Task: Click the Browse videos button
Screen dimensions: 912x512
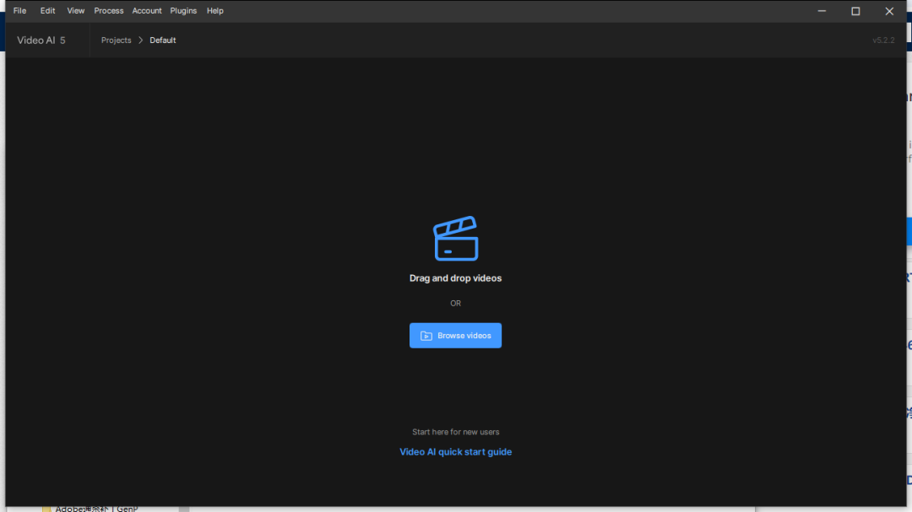Action: (x=455, y=336)
